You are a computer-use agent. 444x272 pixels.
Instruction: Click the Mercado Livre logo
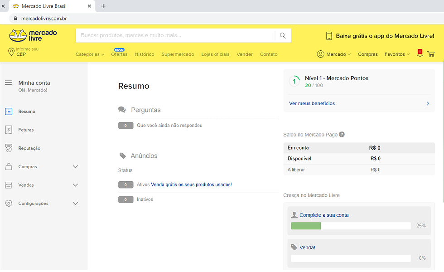33,35
